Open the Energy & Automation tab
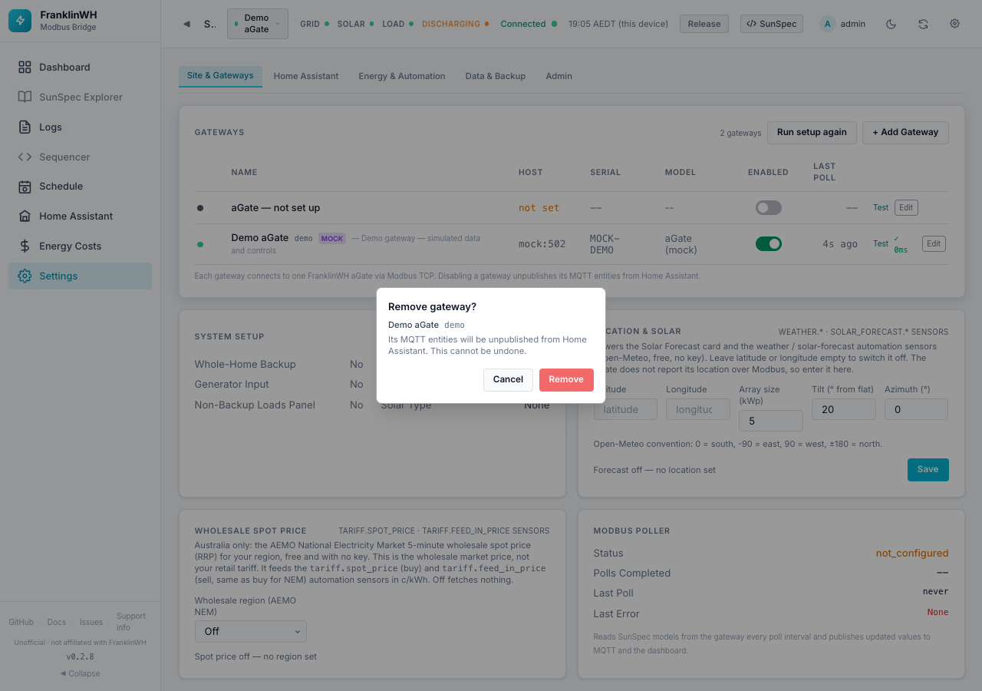 (402, 76)
